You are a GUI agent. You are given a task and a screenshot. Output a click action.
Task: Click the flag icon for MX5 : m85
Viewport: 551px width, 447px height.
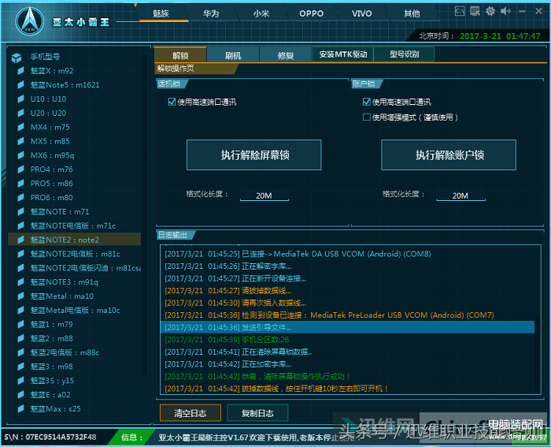(20, 141)
